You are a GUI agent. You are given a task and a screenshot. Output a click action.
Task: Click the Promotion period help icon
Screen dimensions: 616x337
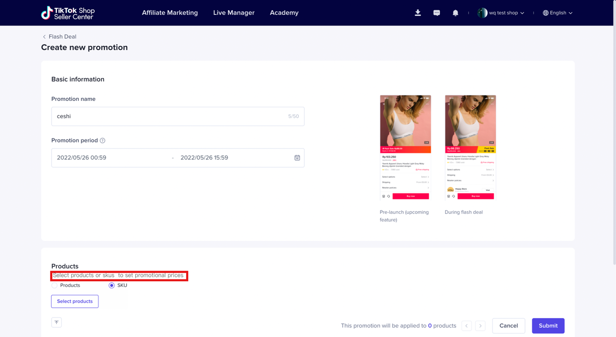[x=103, y=140]
